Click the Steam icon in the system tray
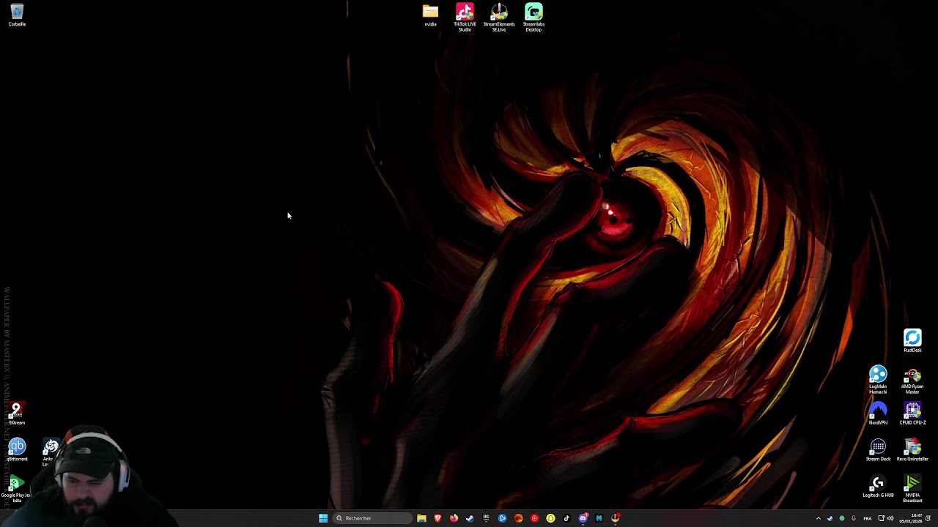 point(830,518)
